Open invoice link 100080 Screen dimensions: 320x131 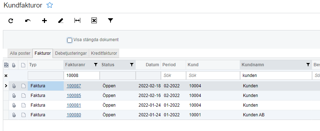tap(74, 115)
